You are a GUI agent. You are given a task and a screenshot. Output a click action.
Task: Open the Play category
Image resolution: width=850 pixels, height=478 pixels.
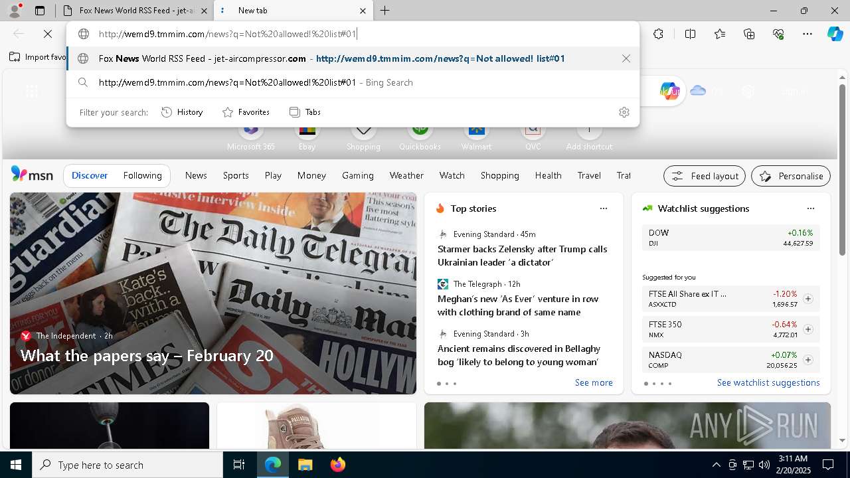(273, 175)
